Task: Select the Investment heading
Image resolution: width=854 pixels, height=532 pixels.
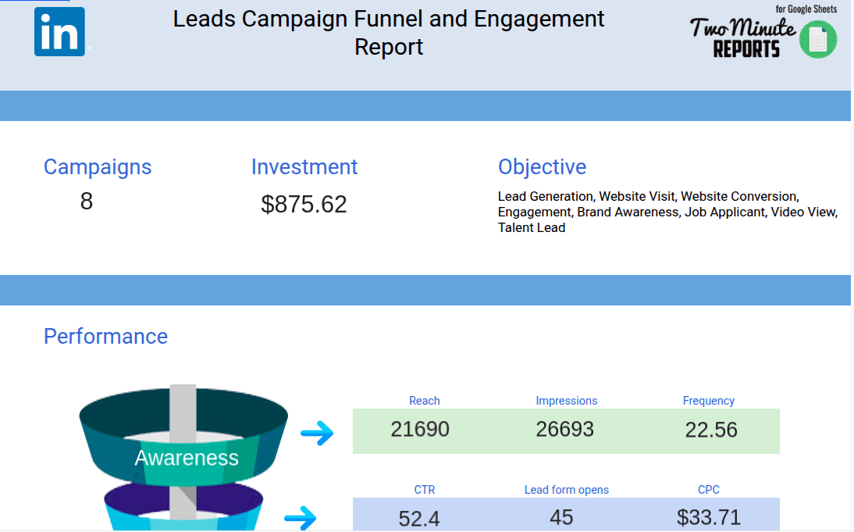Action: pos(304,166)
